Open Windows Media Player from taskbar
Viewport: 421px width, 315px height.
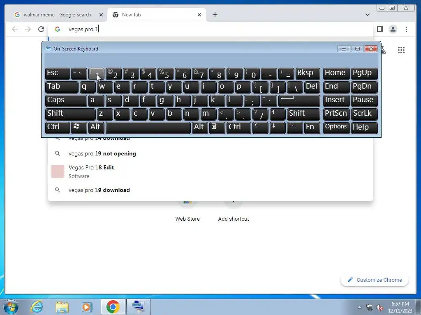pos(87,307)
